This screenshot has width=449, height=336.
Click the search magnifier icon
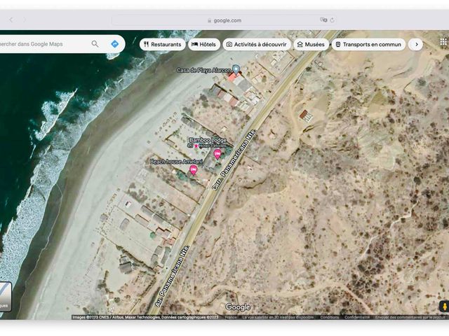pyautogui.click(x=95, y=44)
